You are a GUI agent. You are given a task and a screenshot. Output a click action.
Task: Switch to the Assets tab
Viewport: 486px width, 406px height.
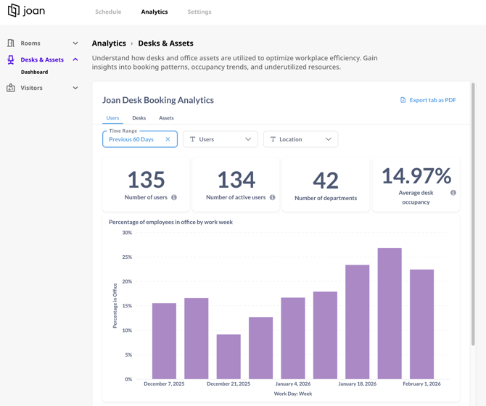tap(166, 117)
